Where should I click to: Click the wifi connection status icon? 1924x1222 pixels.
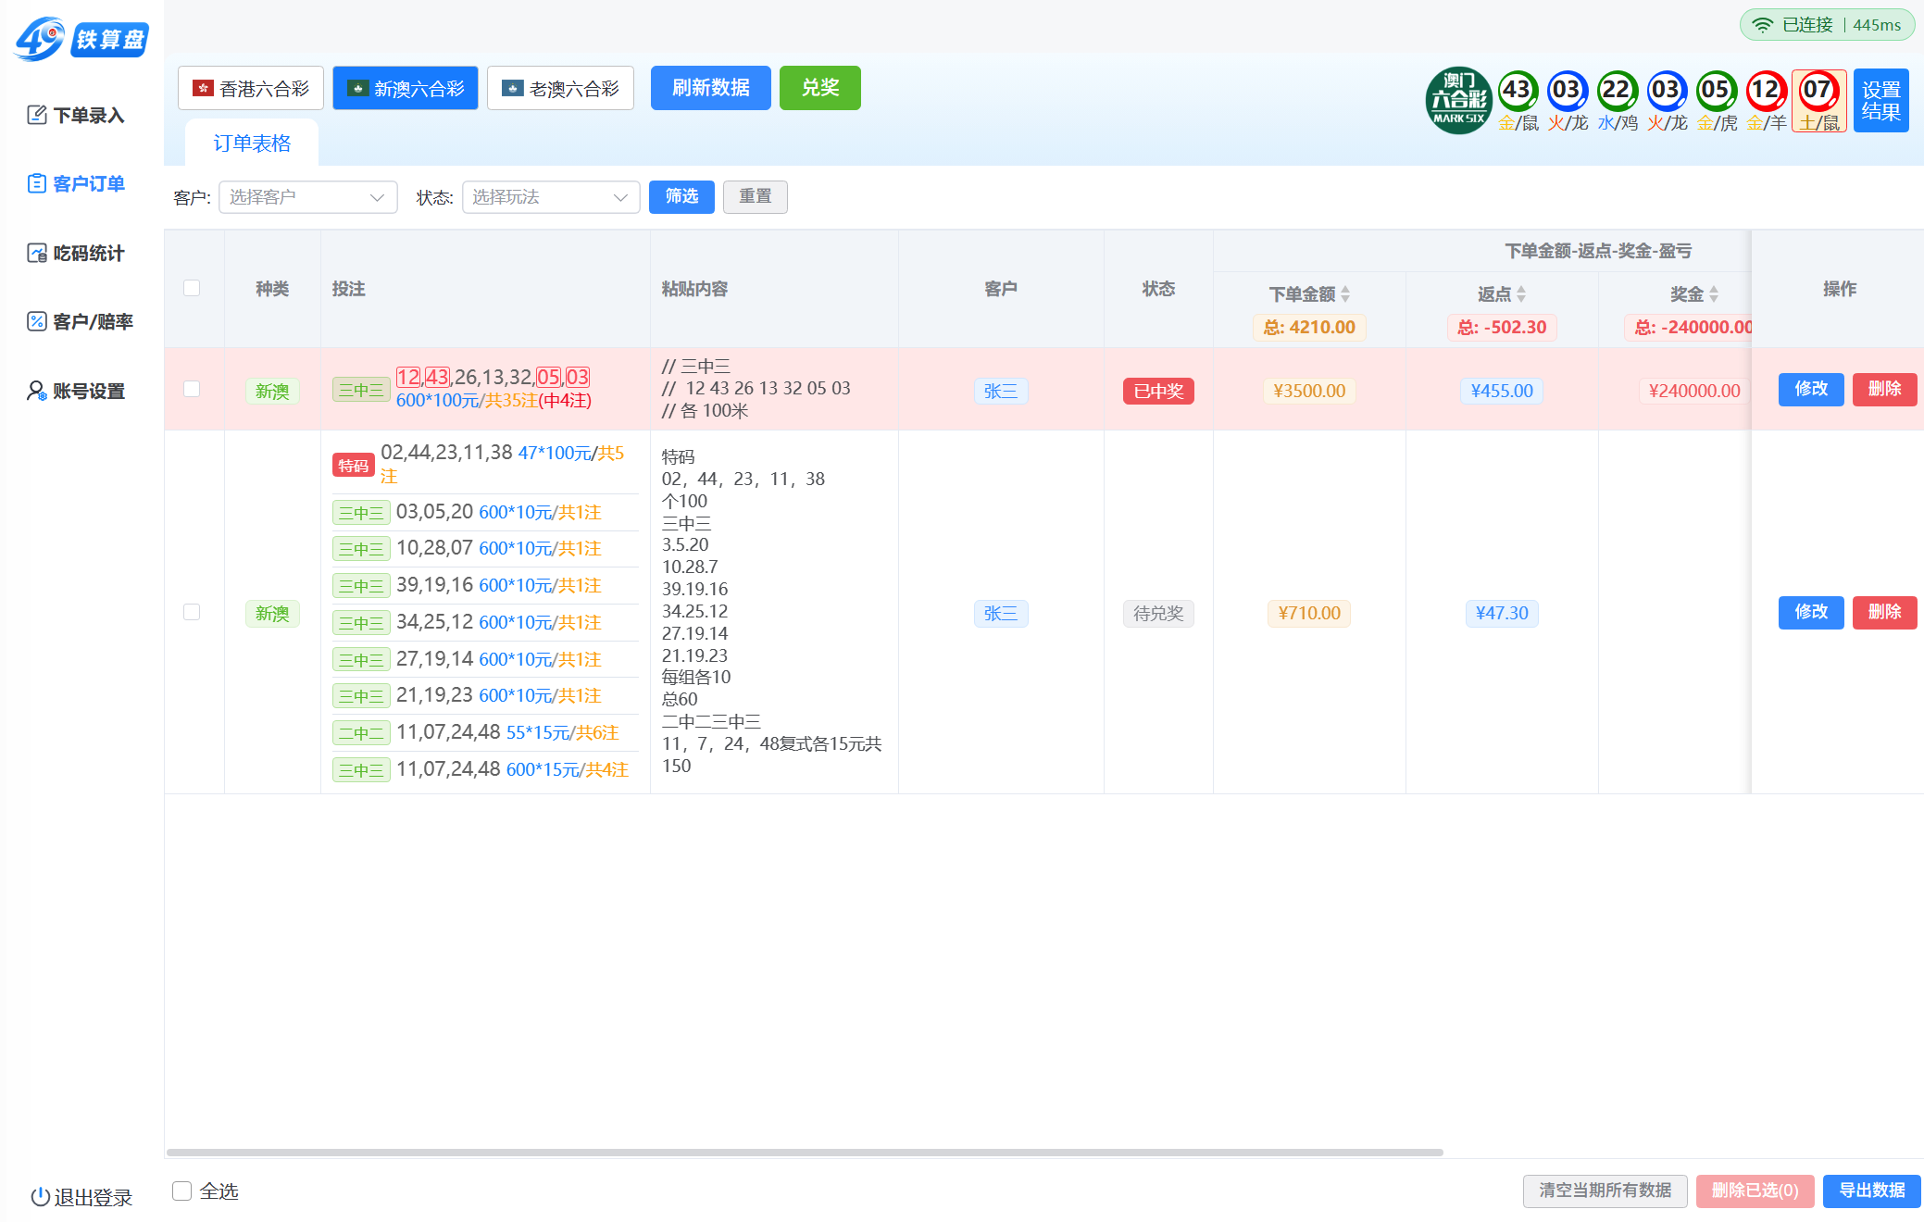(x=1762, y=25)
